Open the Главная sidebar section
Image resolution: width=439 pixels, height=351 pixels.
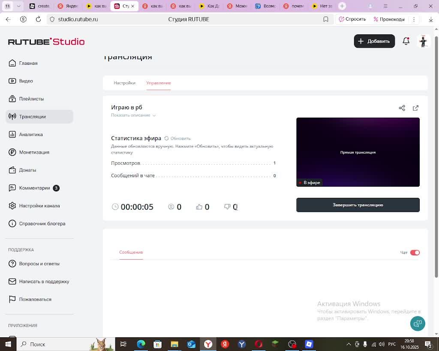23,63
